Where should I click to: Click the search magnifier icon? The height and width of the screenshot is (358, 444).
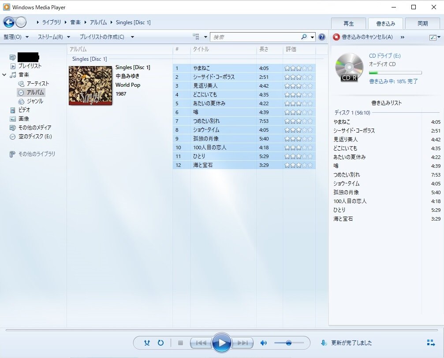tap(304, 37)
